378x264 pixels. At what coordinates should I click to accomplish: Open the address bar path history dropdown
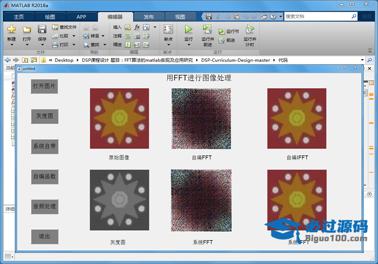(362, 60)
